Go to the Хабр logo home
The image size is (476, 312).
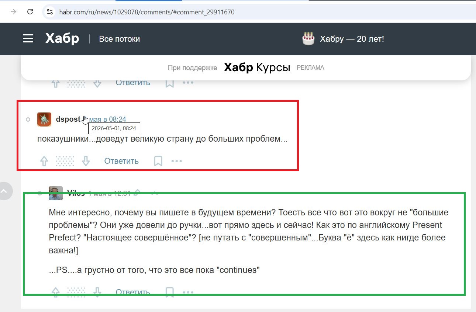pos(62,38)
